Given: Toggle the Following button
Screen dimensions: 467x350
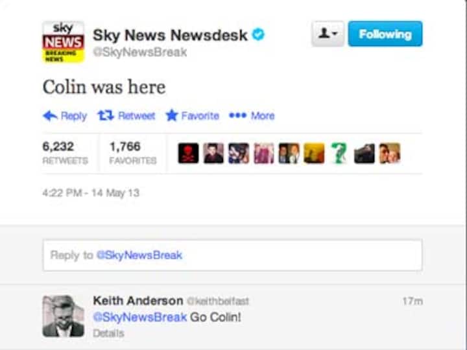Looking at the screenshot, I should point(385,34).
